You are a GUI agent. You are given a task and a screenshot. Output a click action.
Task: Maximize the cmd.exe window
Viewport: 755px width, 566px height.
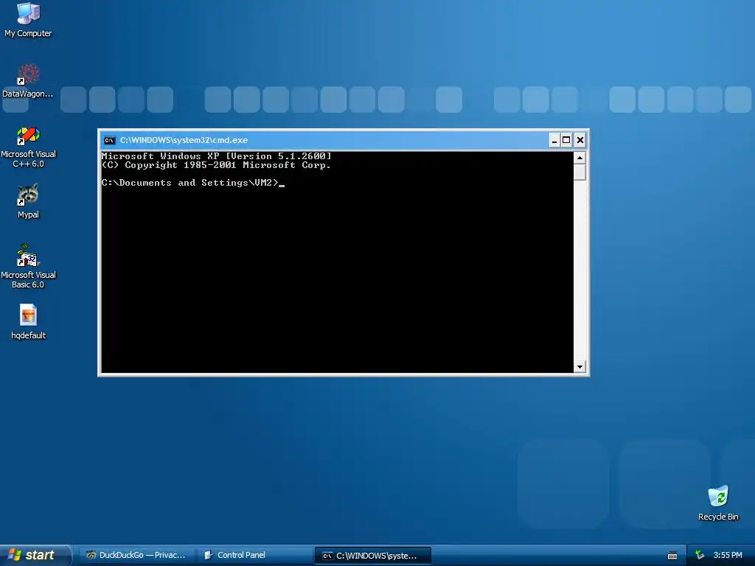coord(567,140)
